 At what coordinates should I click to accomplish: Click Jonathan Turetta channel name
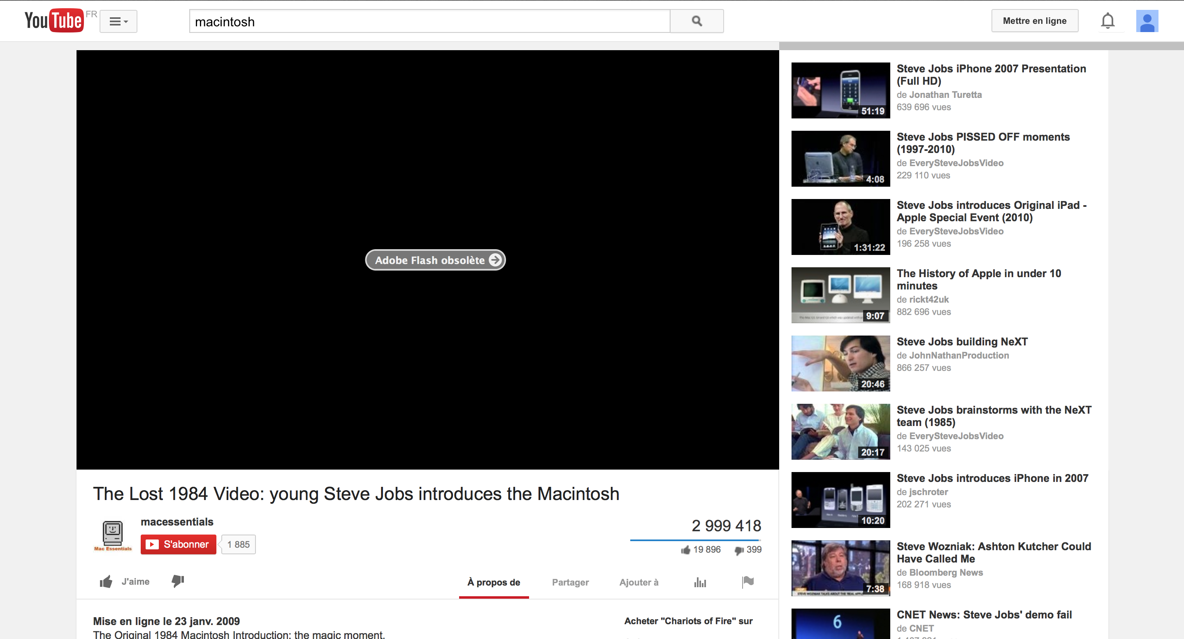[945, 95]
